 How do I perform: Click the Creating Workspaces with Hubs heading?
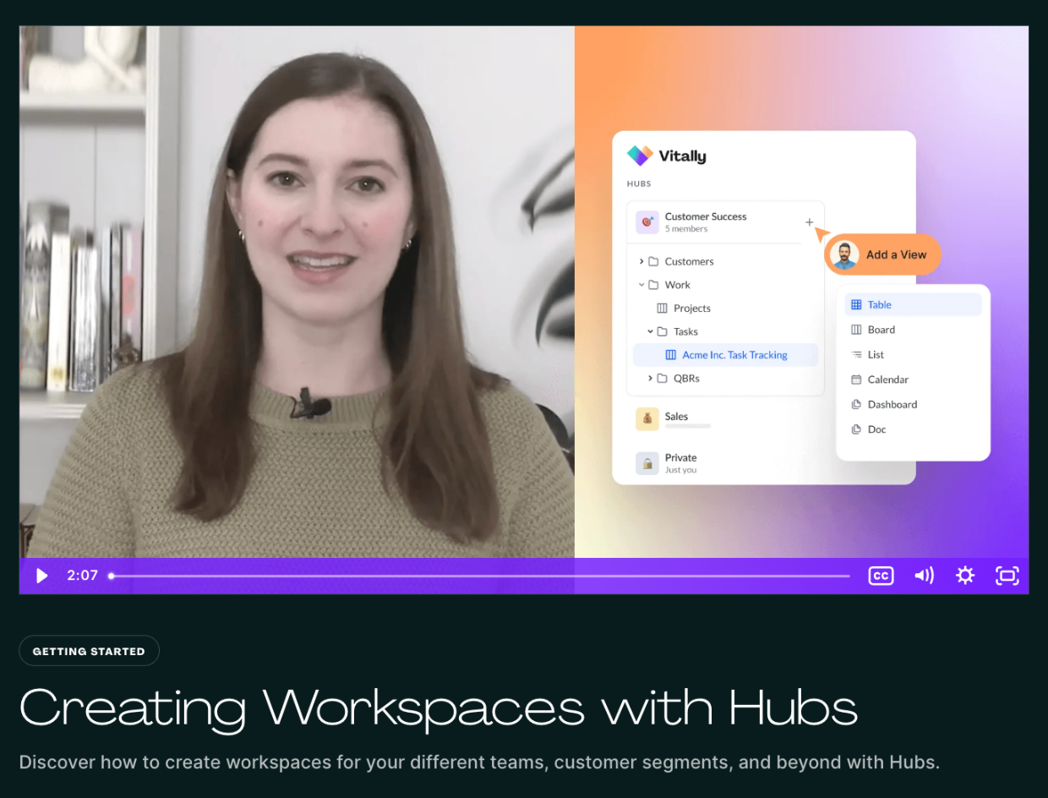(439, 708)
